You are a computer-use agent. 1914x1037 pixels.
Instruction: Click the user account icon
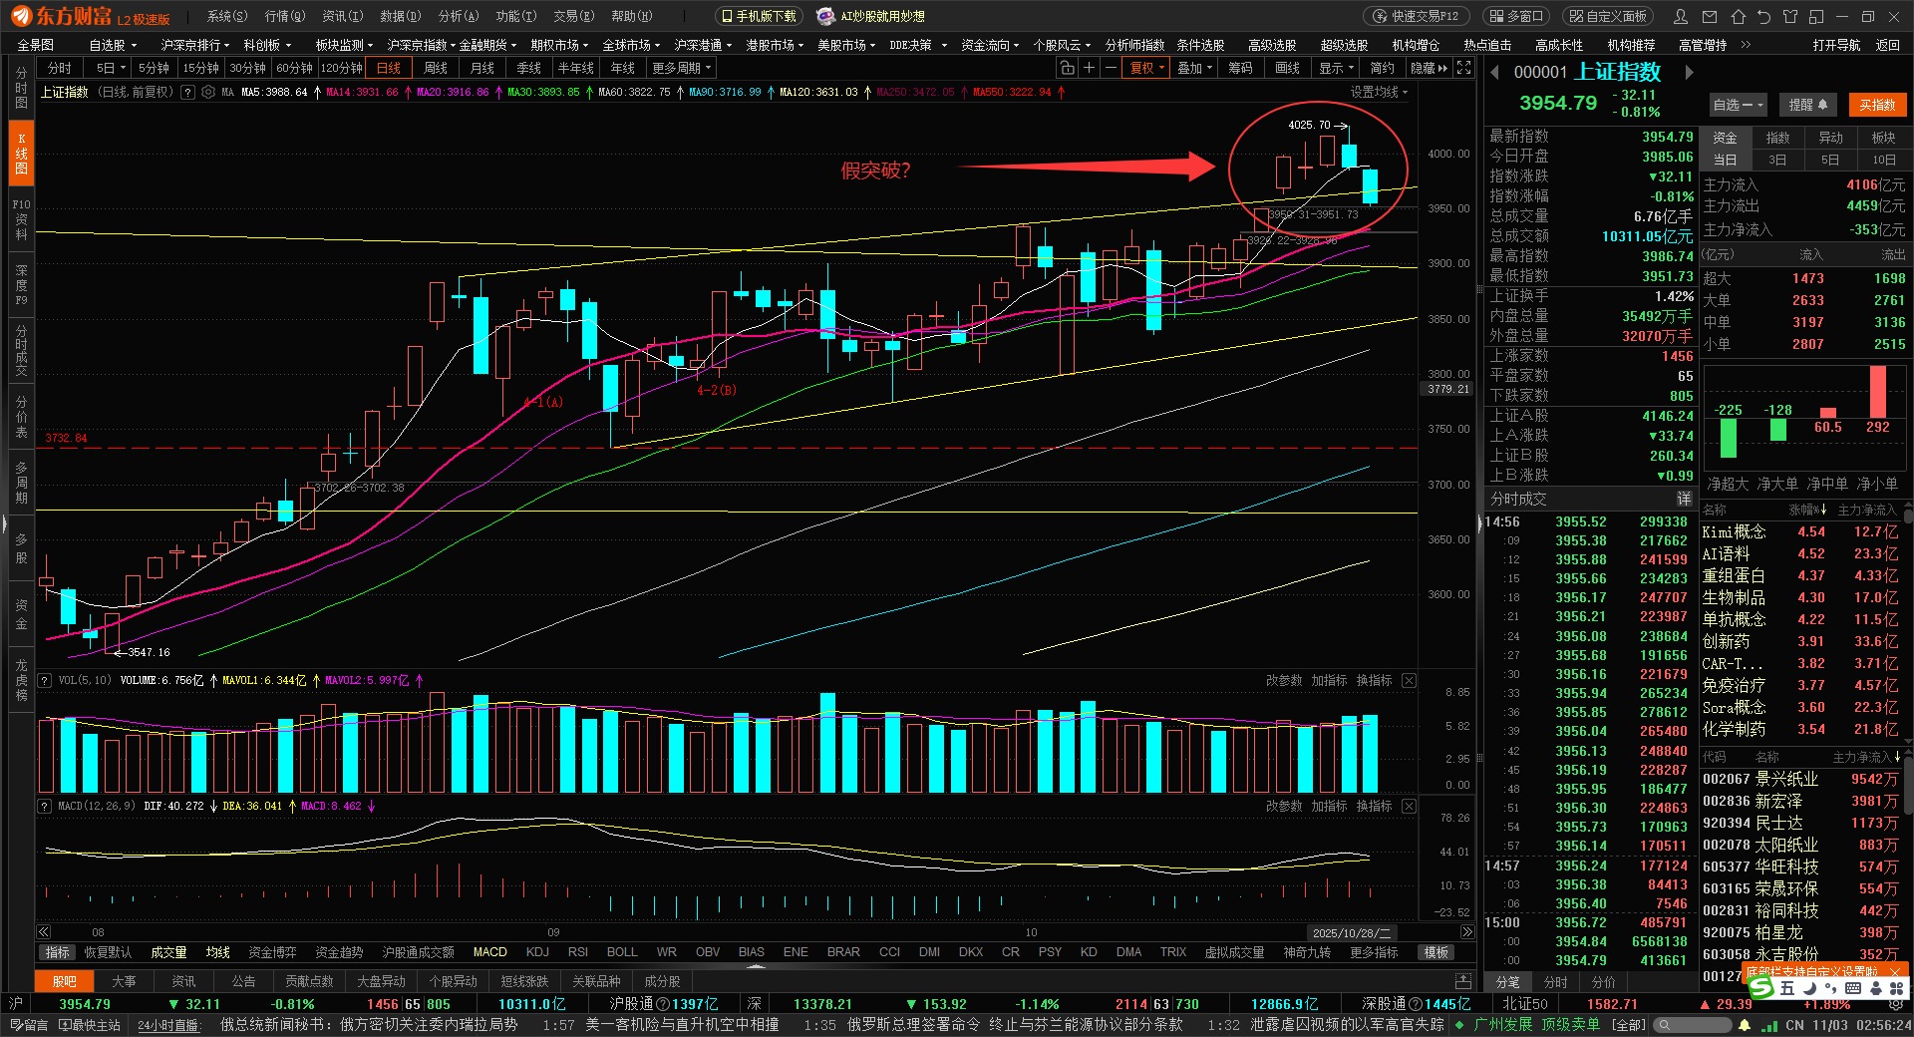[1681, 17]
